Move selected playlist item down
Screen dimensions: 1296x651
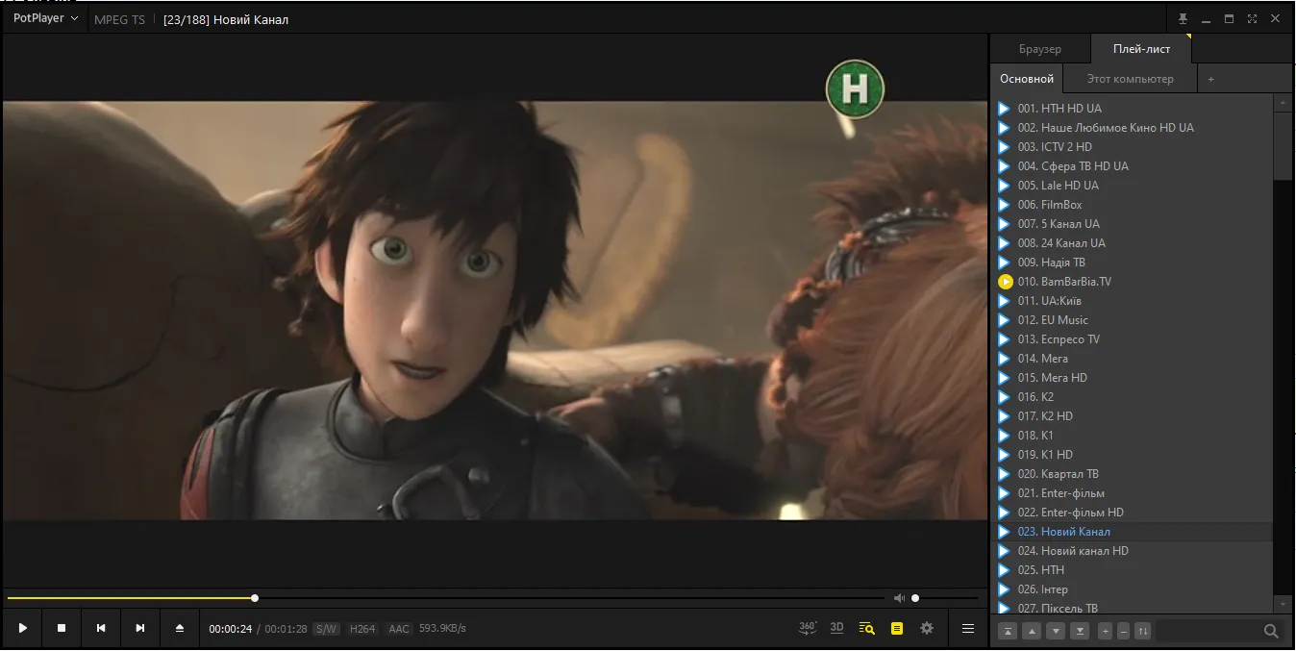(1056, 631)
